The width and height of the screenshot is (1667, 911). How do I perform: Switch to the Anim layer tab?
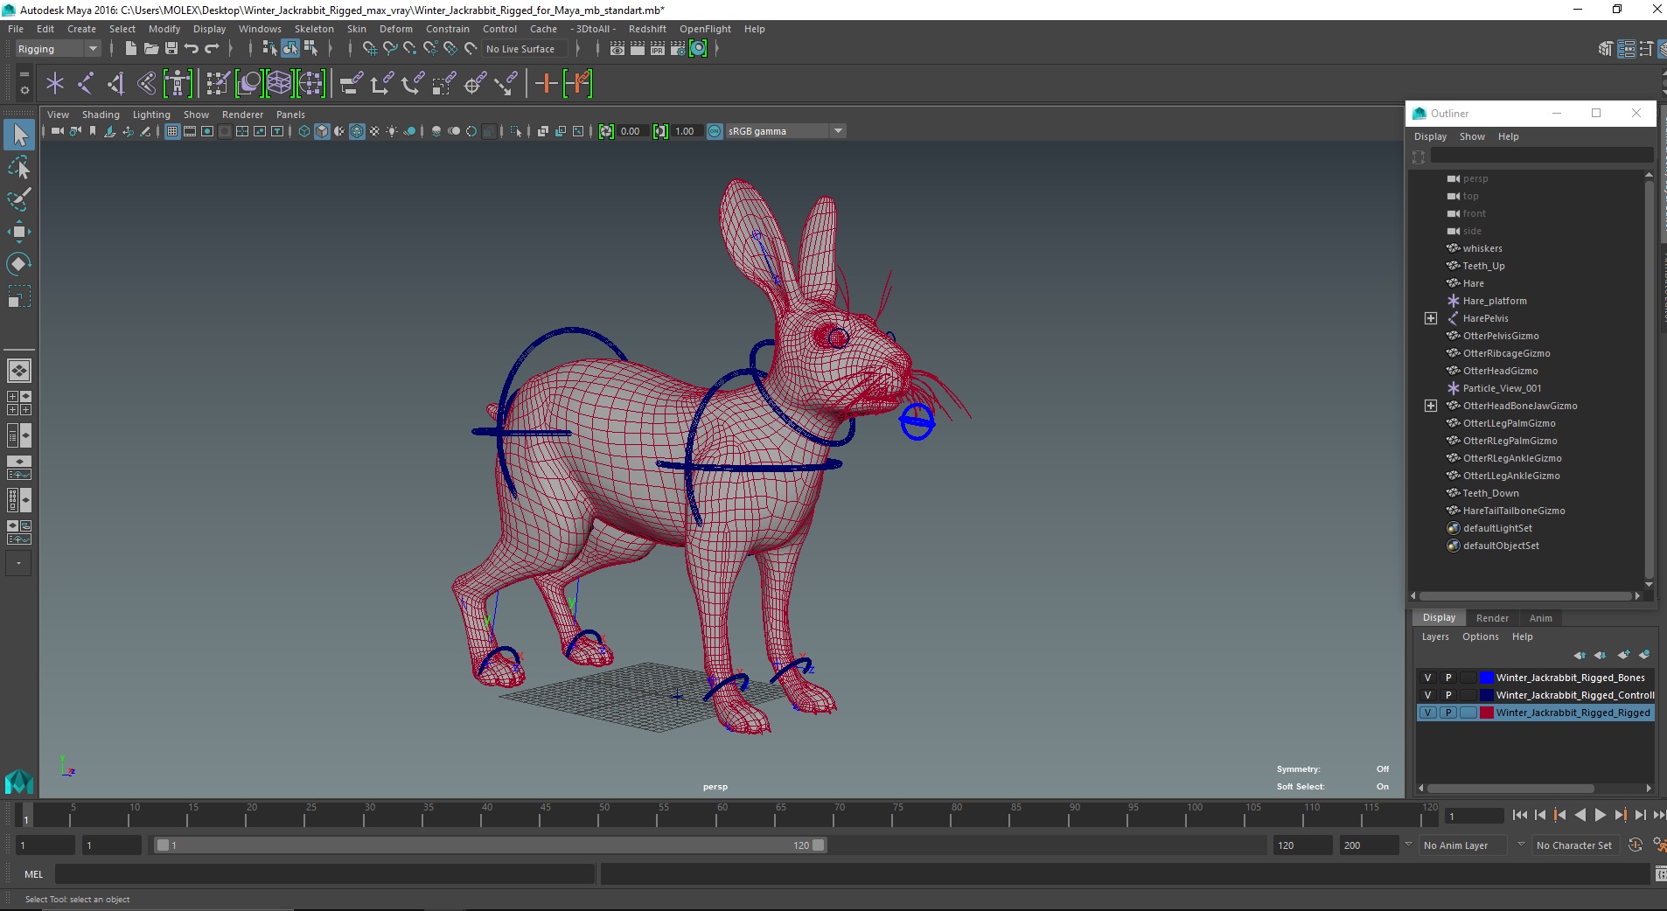(1540, 618)
